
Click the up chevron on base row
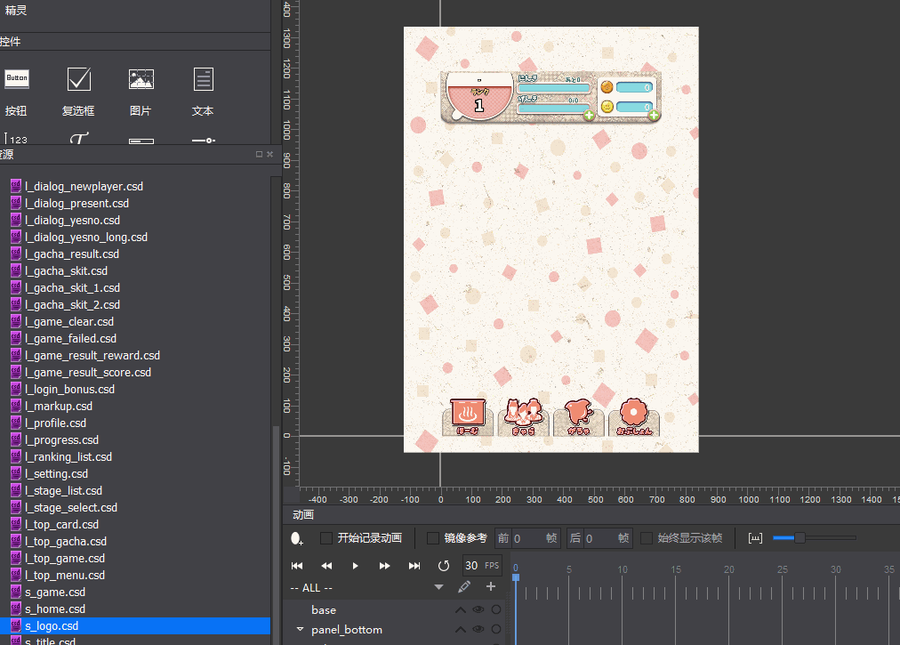tap(461, 610)
